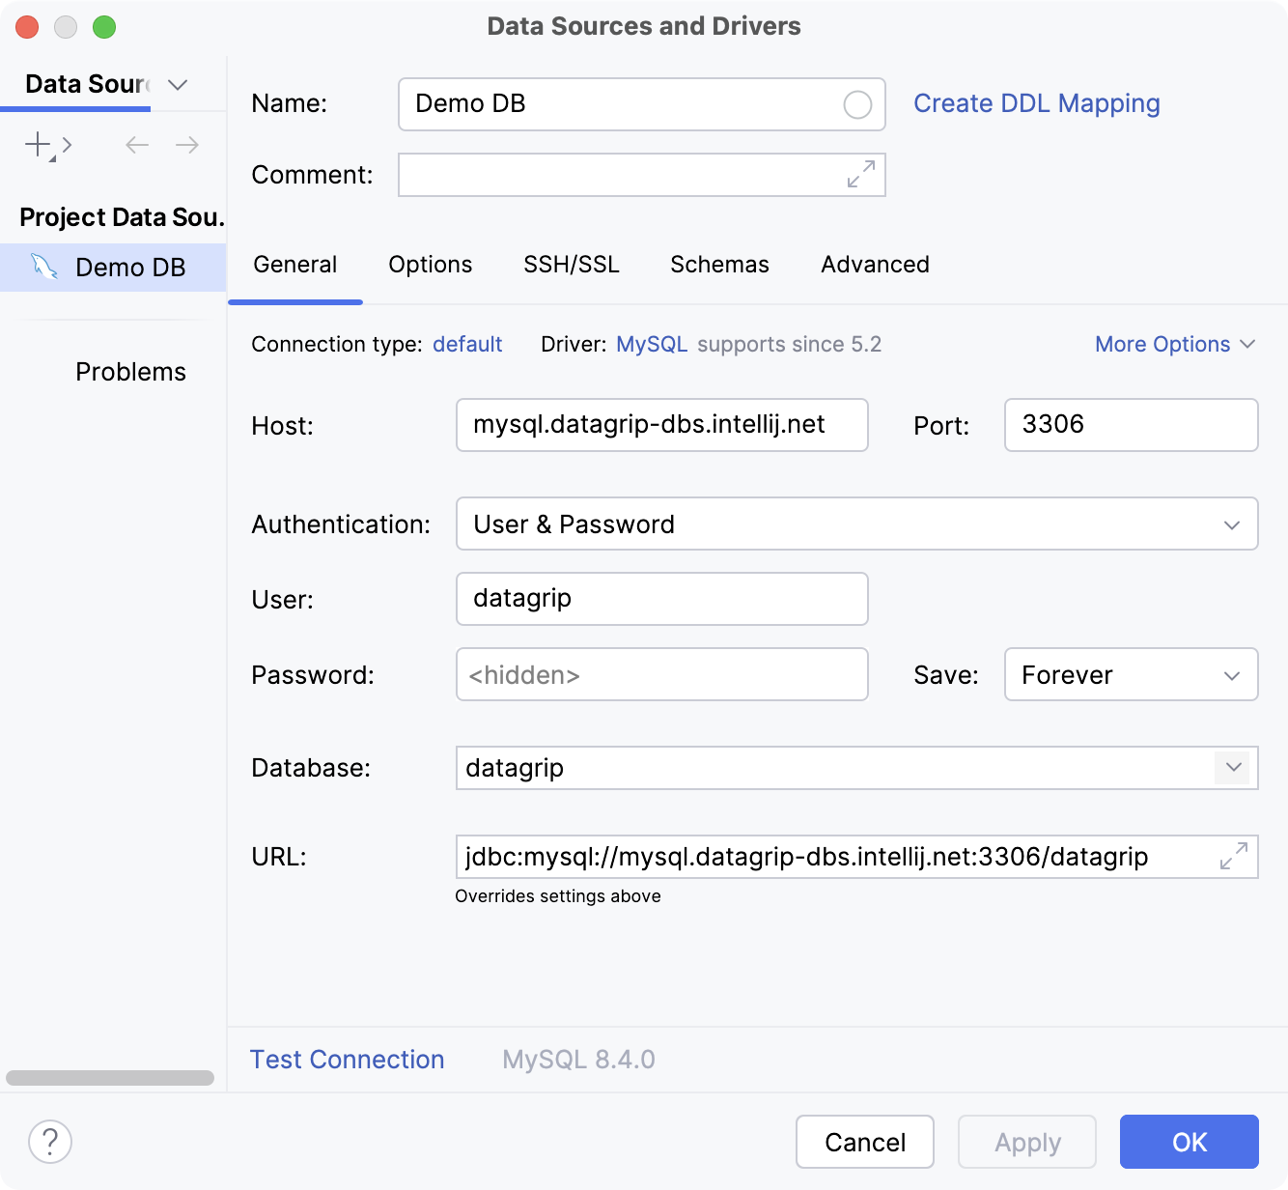Click the MySQL driver link

coord(652,344)
